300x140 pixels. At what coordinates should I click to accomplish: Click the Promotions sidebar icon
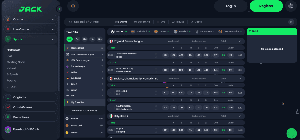click(8, 117)
